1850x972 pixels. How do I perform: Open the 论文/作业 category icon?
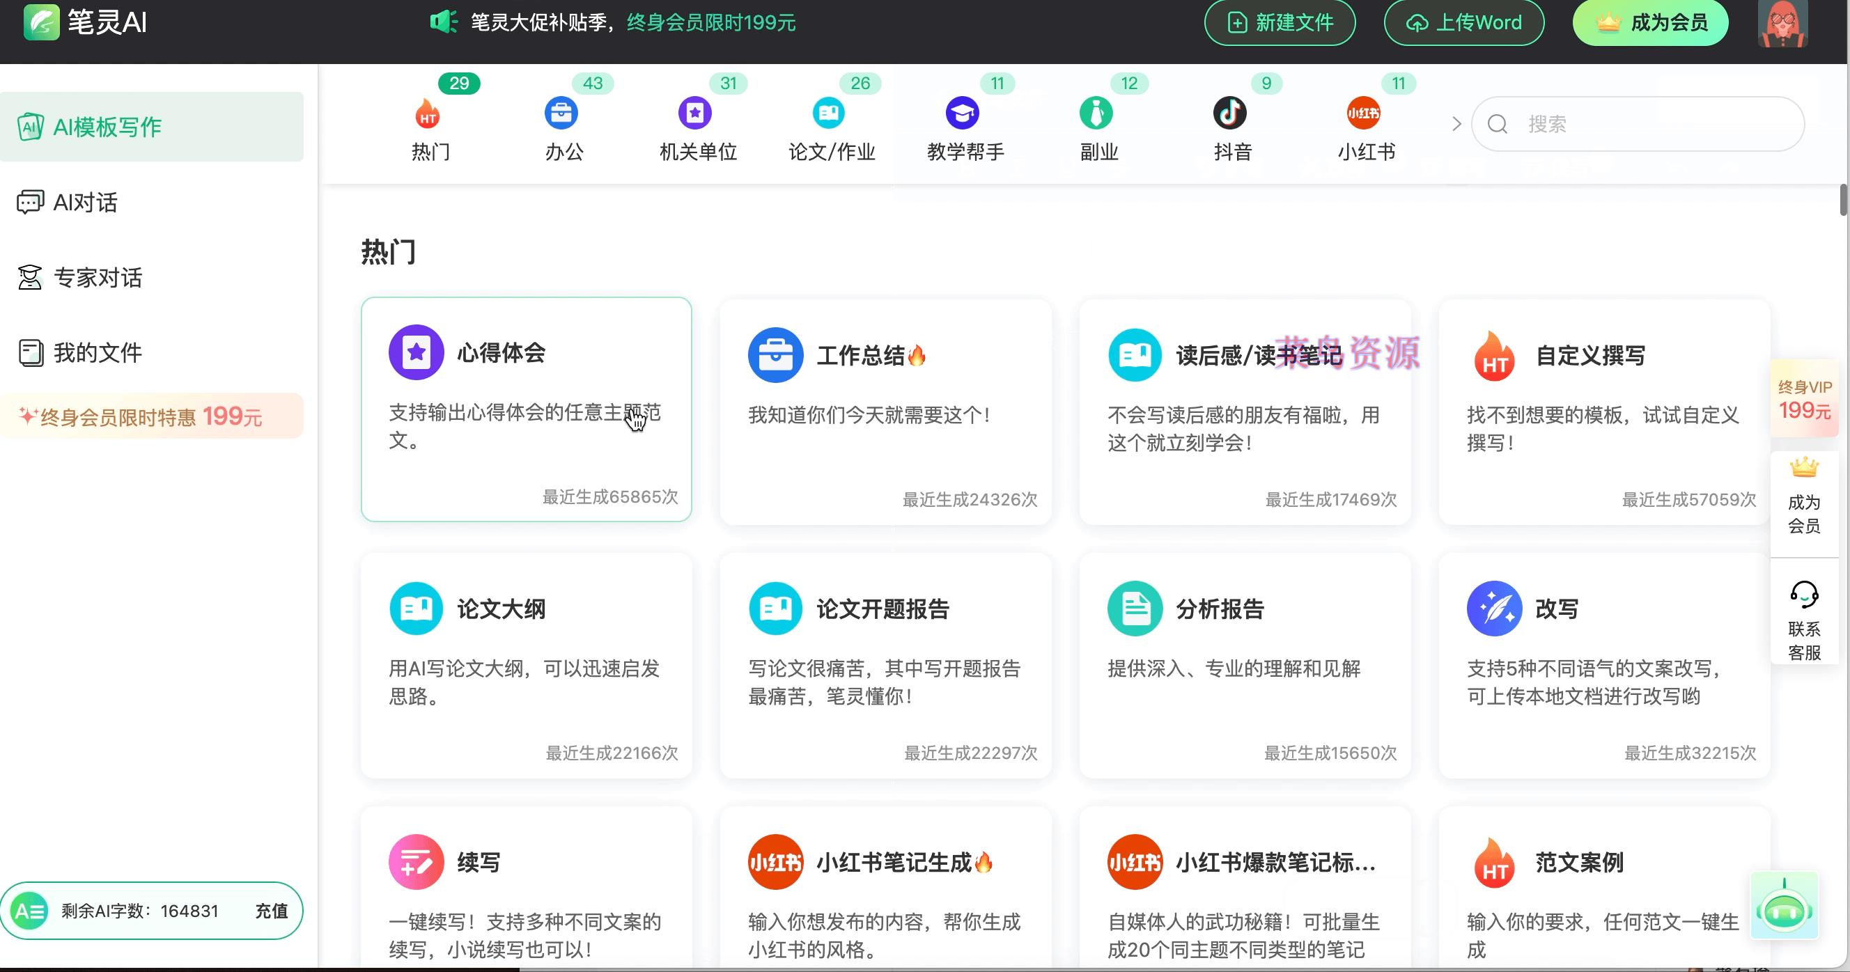(x=830, y=113)
